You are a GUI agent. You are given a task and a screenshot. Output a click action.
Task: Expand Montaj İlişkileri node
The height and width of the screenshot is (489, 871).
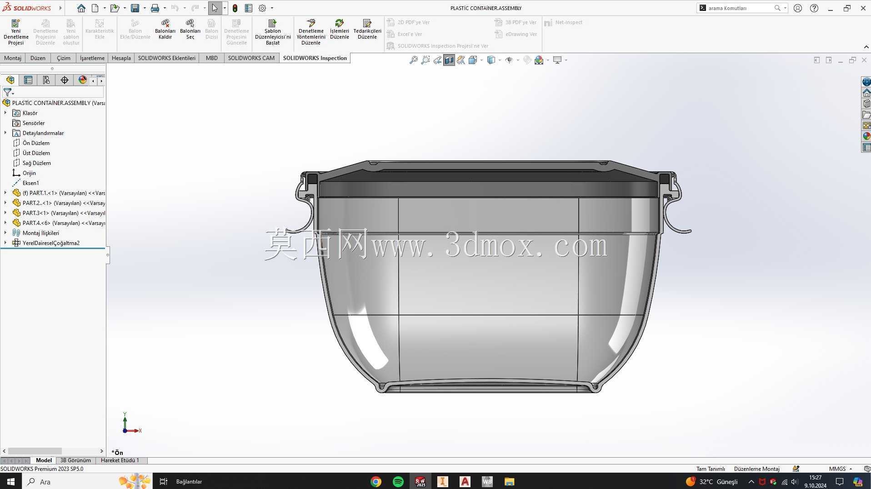(x=5, y=233)
